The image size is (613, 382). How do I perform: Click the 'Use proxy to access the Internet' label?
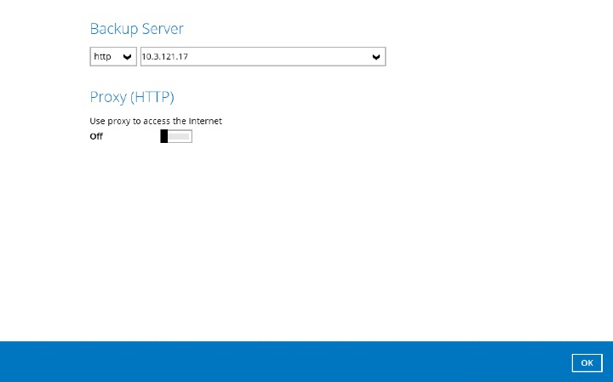(x=156, y=121)
